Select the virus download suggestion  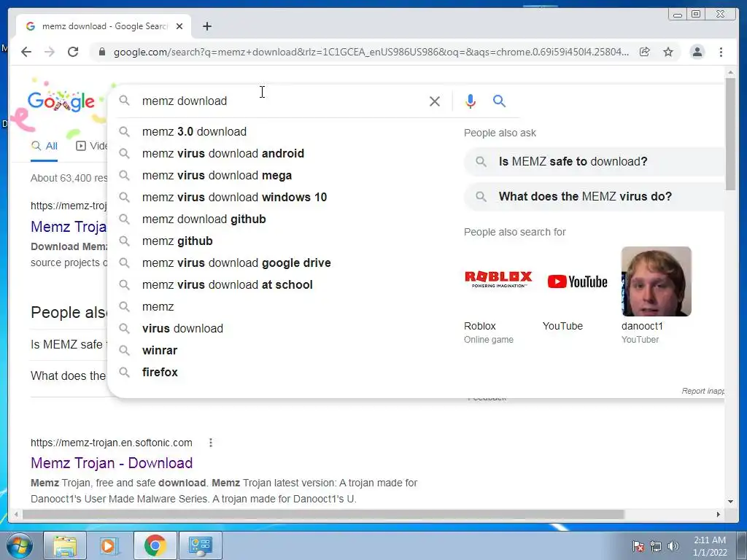[x=182, y=329]
